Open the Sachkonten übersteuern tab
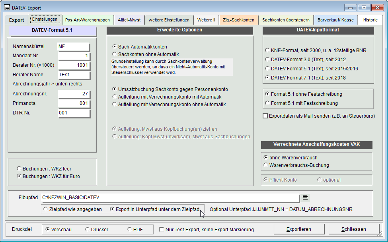This screenshot has height=242, width=388. point(286,20)
